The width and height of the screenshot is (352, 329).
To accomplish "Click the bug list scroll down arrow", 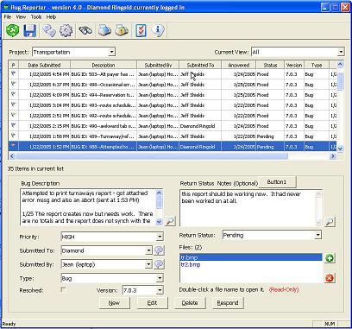I will pos(340,149).
